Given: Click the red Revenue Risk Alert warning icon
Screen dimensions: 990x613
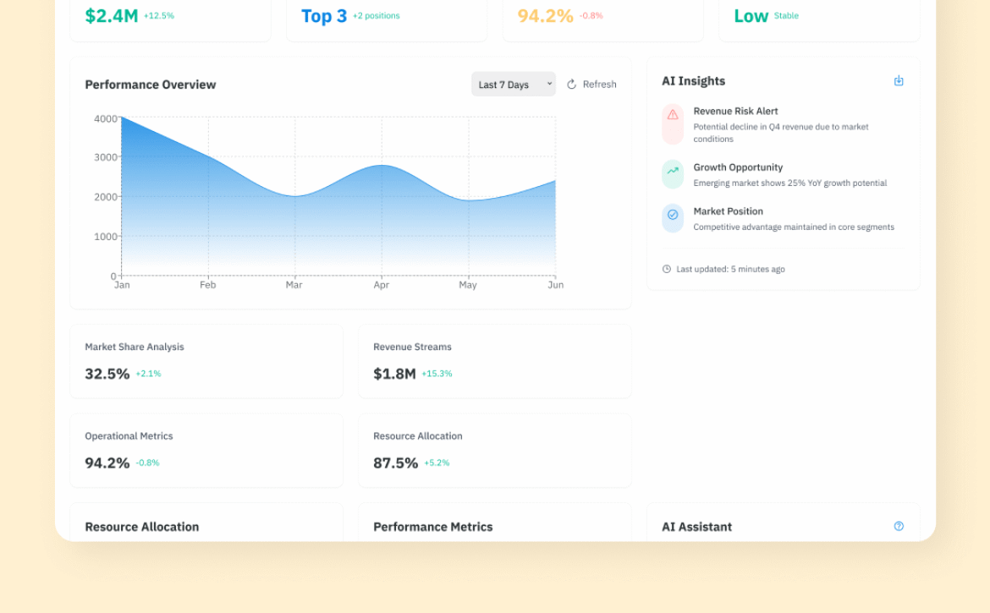Looking at the screenshot, I should [x=673, y=115].
